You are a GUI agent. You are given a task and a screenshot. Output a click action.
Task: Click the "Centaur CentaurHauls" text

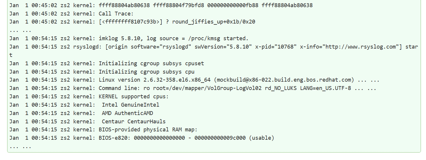(134, 122)
